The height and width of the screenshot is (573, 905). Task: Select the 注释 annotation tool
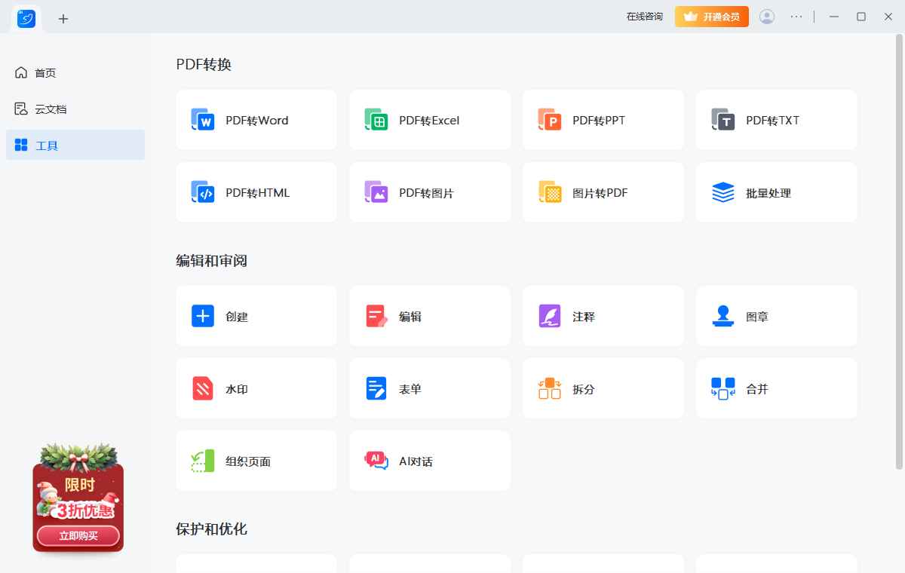603,316
